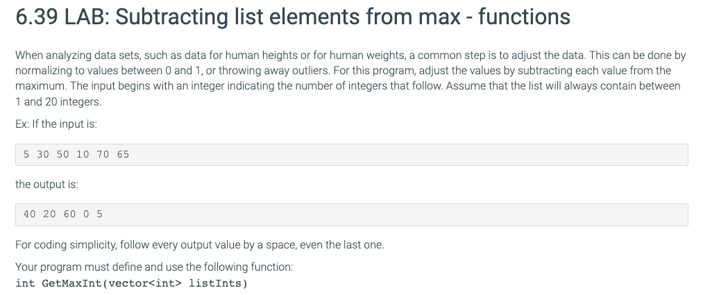Click the leading 5 in input example
Screen dimensions: 703x295
(x=26, y=155)
